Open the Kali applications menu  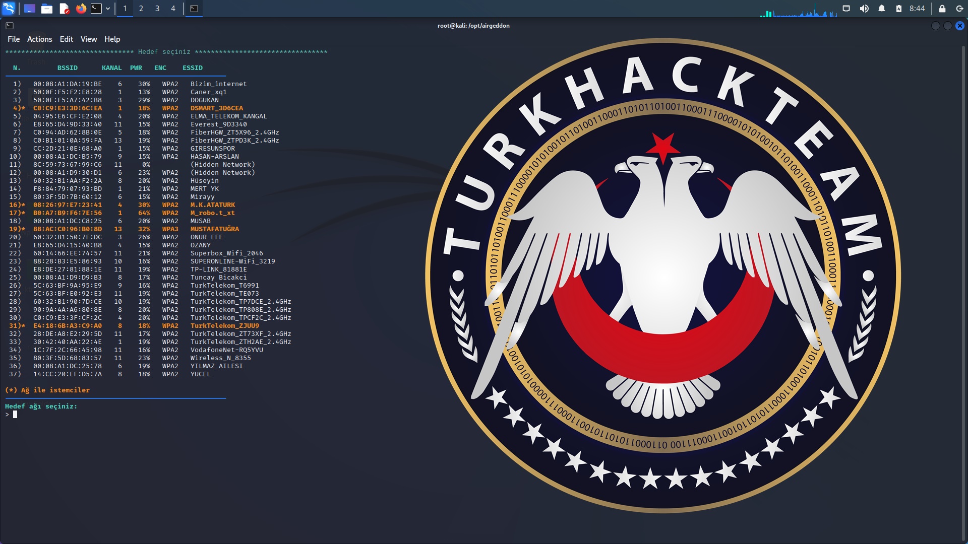(9, 8)
